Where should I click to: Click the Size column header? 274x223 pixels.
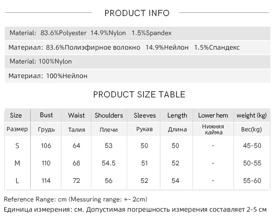(16, 115)
